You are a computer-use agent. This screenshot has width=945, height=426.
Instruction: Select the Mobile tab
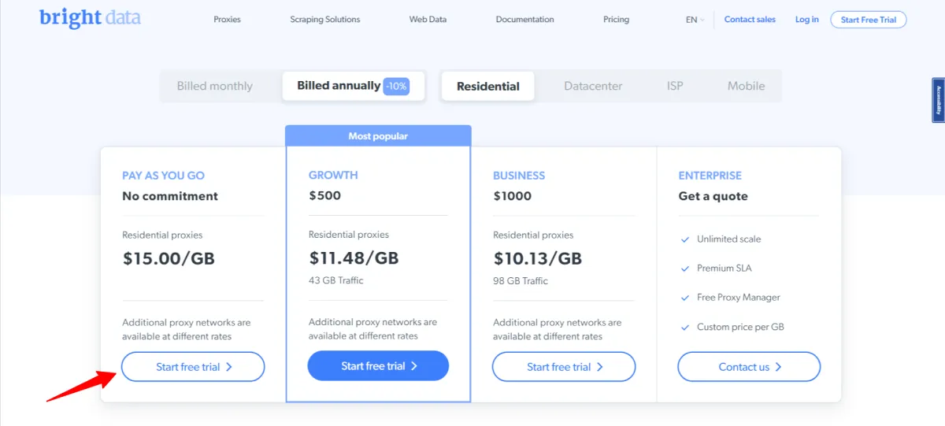[x=746, y=87]
